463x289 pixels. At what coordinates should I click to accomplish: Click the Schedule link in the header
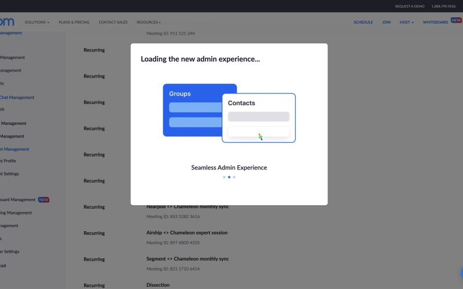click(363, 22)
